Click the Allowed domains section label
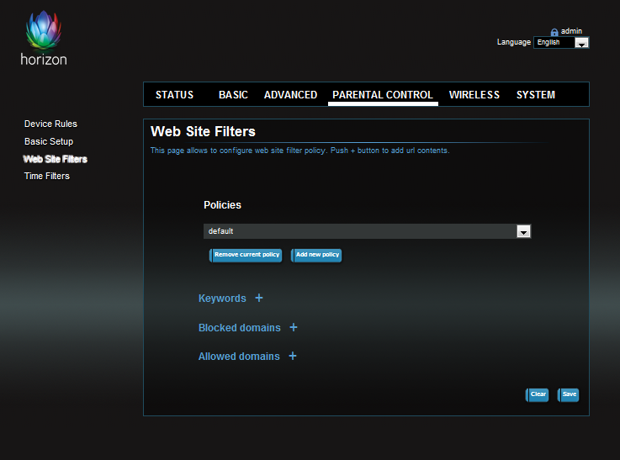This screenshot has width=620, height=460. pyautogui.click(x=239, y=357)
